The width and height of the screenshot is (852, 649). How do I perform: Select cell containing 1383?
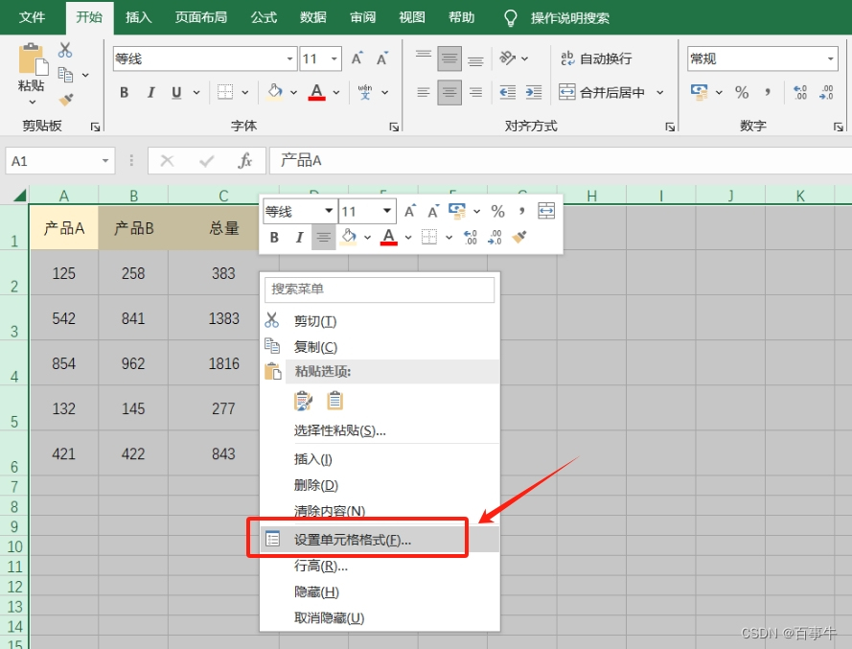tap(223, 318)
